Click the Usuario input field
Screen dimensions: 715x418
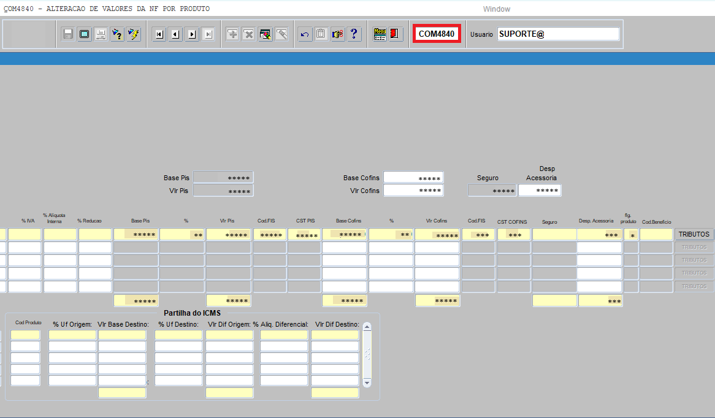[x=558, y=34]
